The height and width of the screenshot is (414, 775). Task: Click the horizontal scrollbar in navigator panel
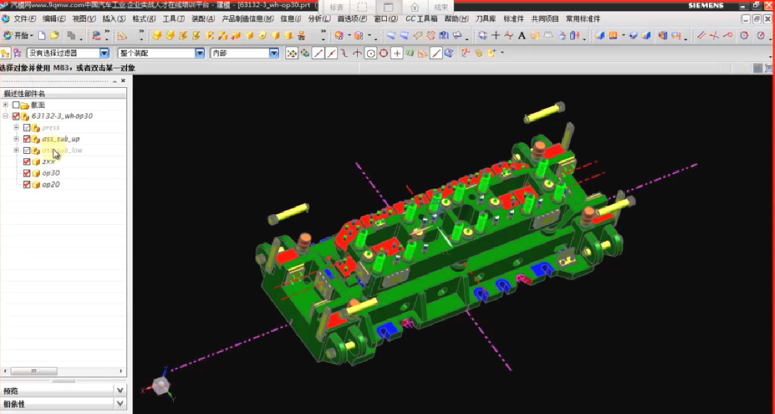pyautogui.click(x=34, y=371)
